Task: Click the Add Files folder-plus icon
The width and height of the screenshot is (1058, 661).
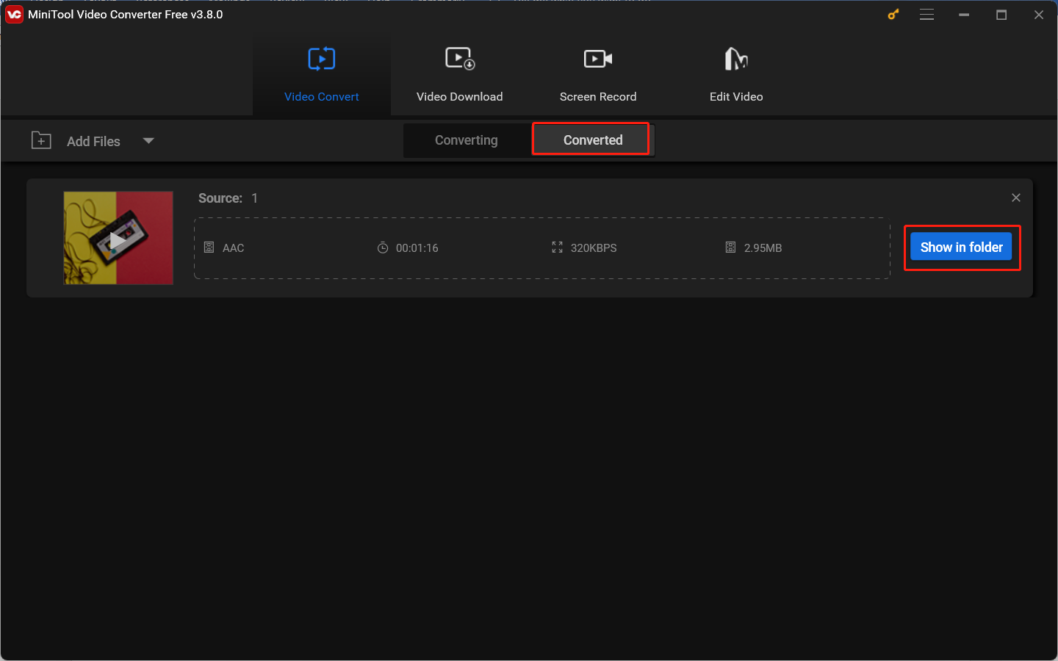Action: tap(41, 140)
